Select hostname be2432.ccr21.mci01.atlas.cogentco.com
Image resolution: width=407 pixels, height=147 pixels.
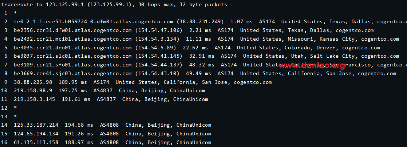click(x=73, y=39)
